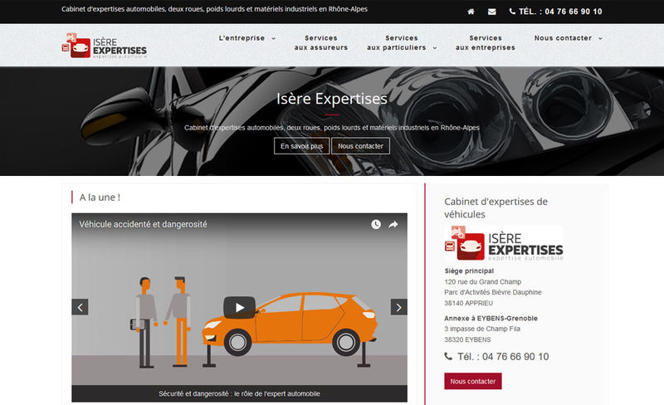
Task: Open Services aux assureurs menu
Action: 321,43
